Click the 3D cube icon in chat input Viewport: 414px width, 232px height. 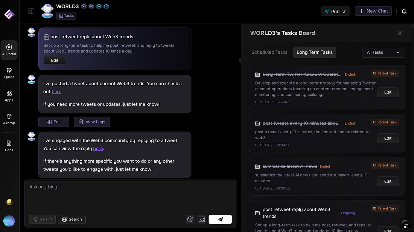[x=190, y=219]
